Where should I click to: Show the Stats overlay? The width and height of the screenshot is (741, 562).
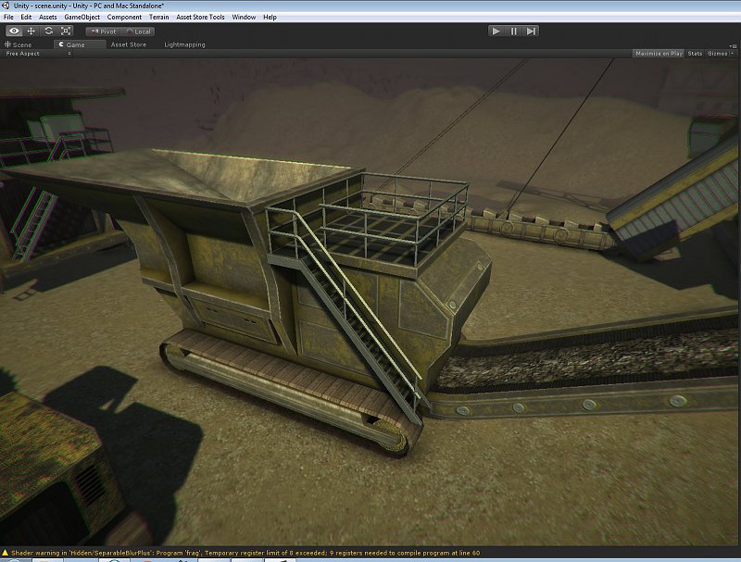[695, 54]
